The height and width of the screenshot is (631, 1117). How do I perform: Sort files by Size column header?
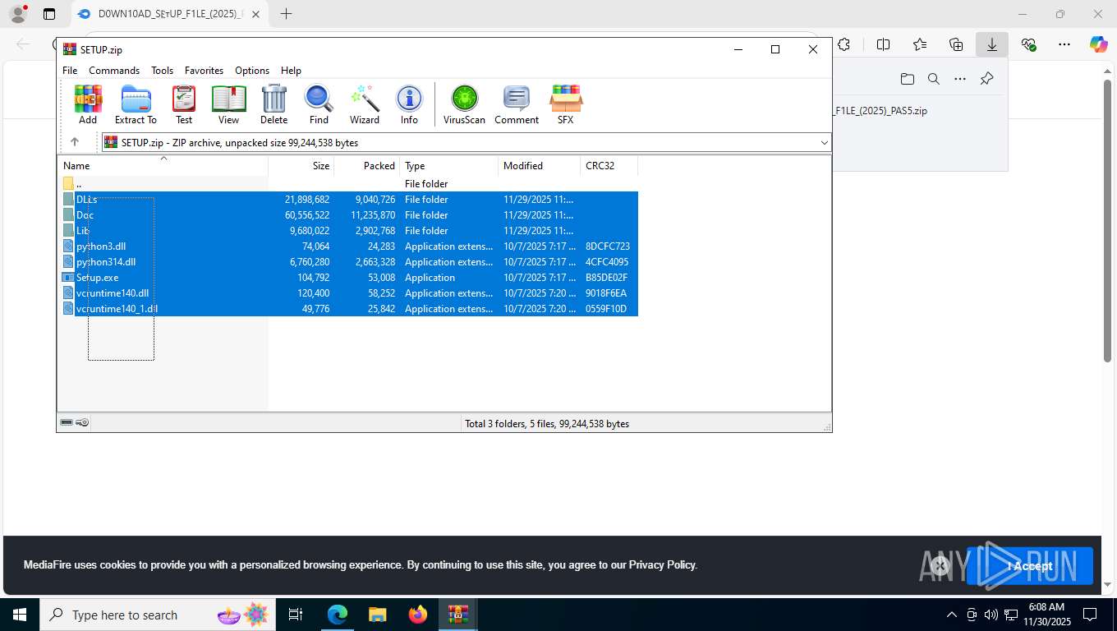click(301, 166)
